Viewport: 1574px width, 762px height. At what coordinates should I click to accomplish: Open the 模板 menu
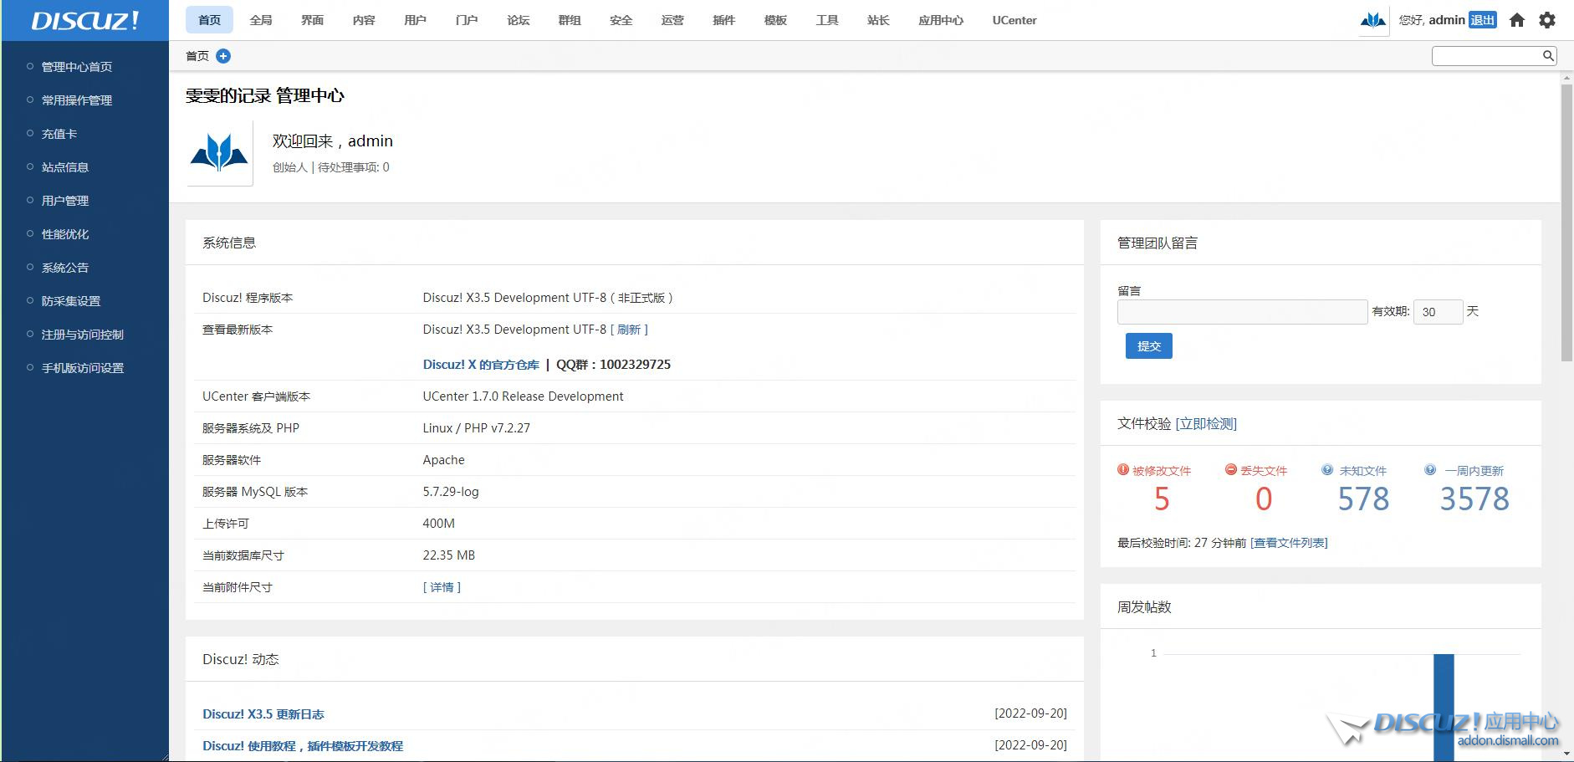[775, 20]
